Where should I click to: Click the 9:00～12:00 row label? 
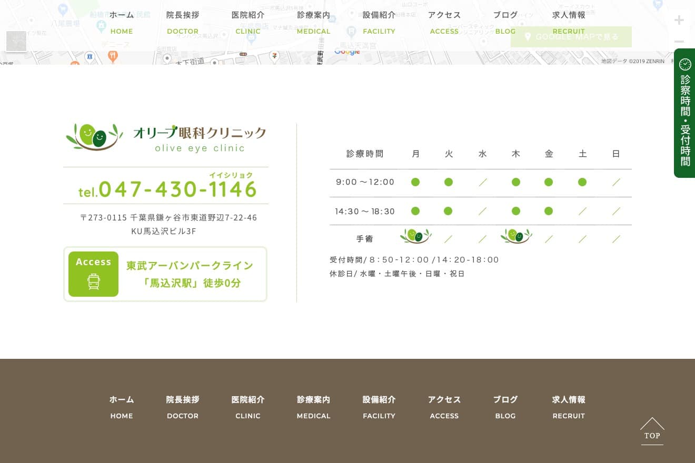click(365, 182)
